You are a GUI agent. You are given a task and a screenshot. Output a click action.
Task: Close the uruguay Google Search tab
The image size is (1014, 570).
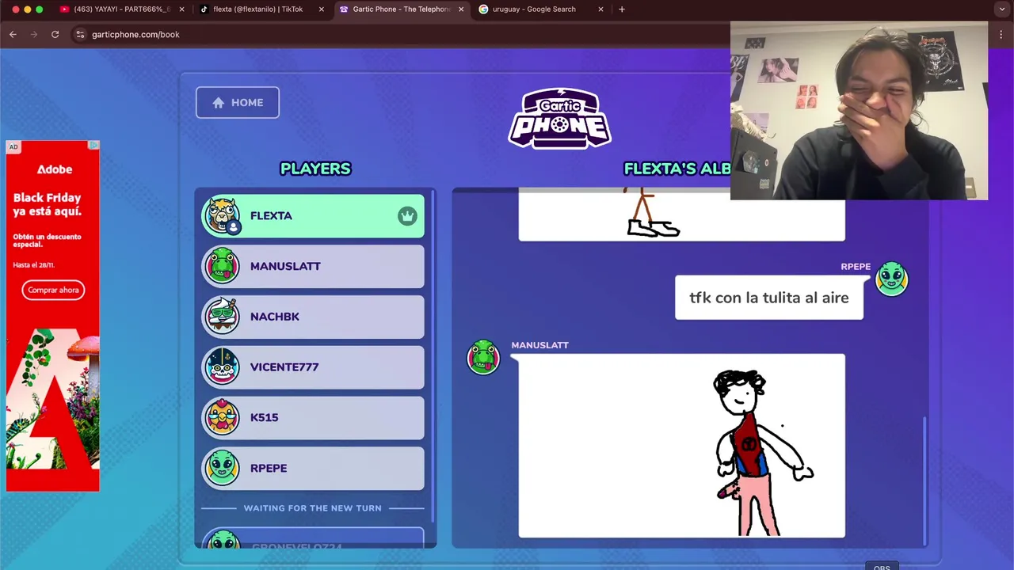click(x=600, y=9)
